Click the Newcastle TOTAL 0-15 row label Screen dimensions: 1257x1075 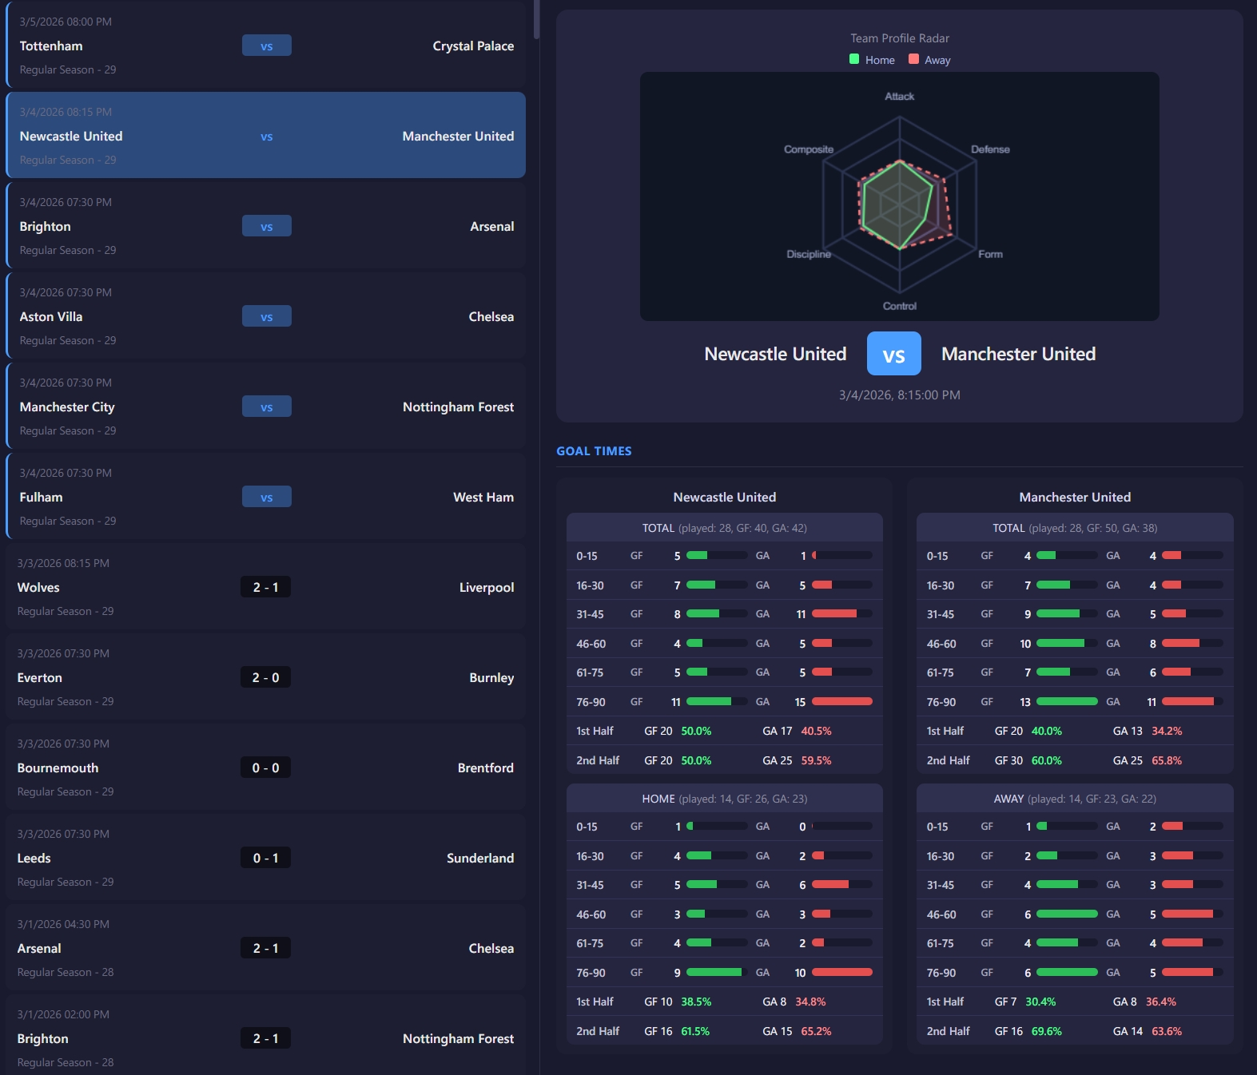point(587,556)
